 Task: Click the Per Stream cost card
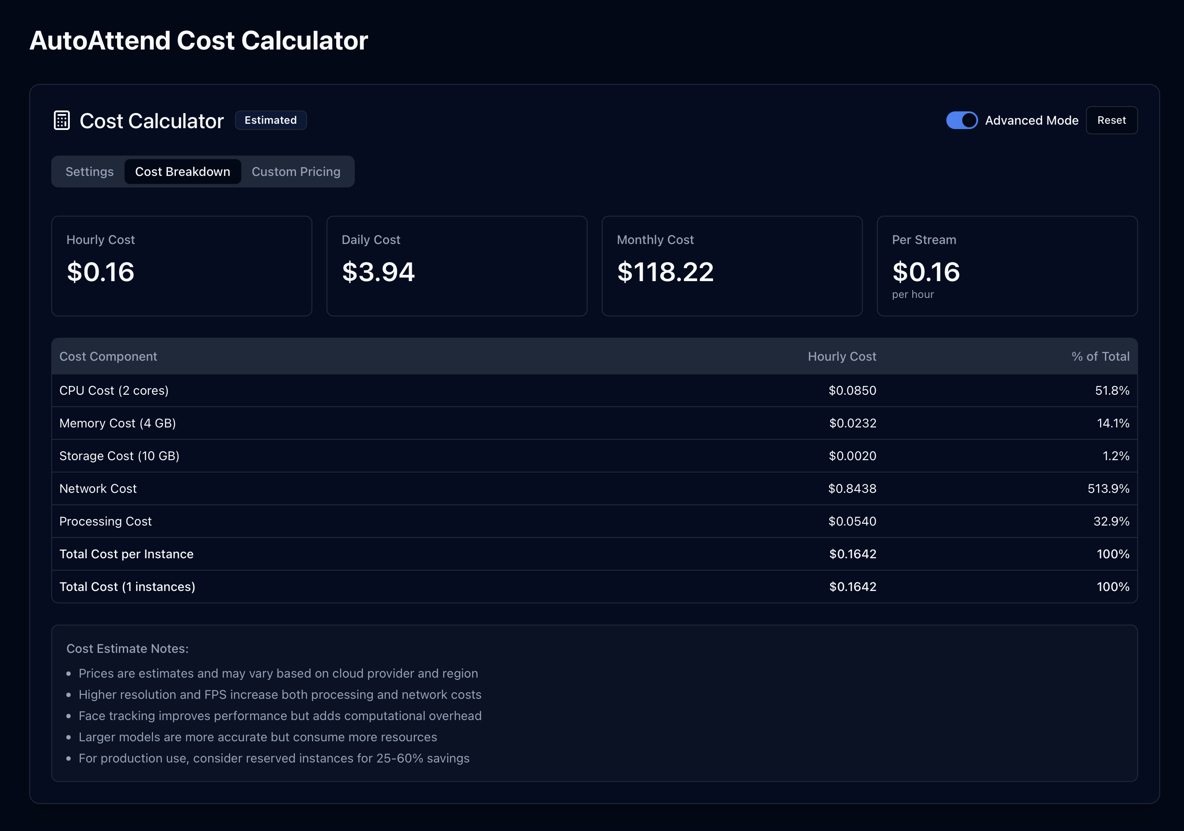click(1006, 266)
